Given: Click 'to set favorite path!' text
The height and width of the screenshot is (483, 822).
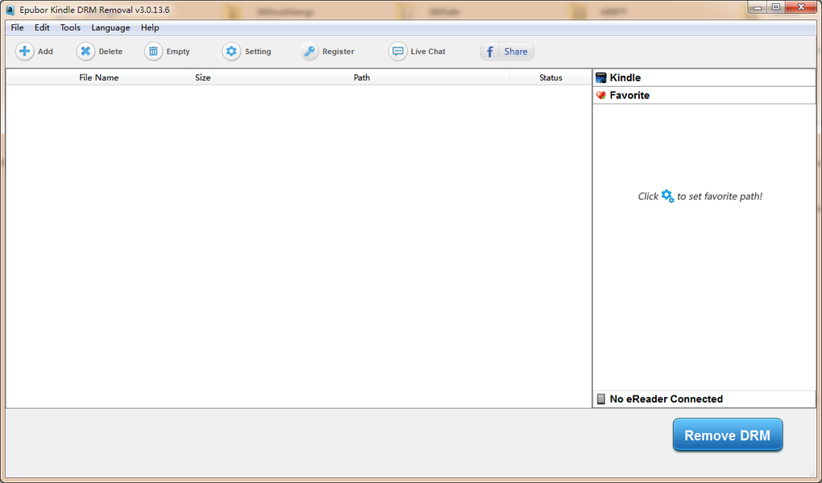Looking at the screenshot, I should click(719, 196).
